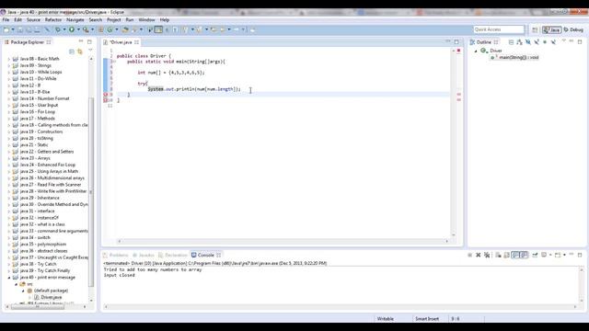Toggle Hide Fields in Outline
589x331 pixels.
[528, 42]
